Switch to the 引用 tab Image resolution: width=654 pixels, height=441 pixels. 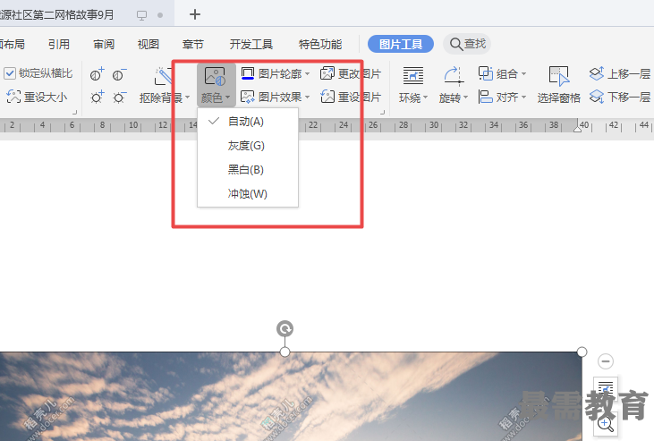point(58,44)
